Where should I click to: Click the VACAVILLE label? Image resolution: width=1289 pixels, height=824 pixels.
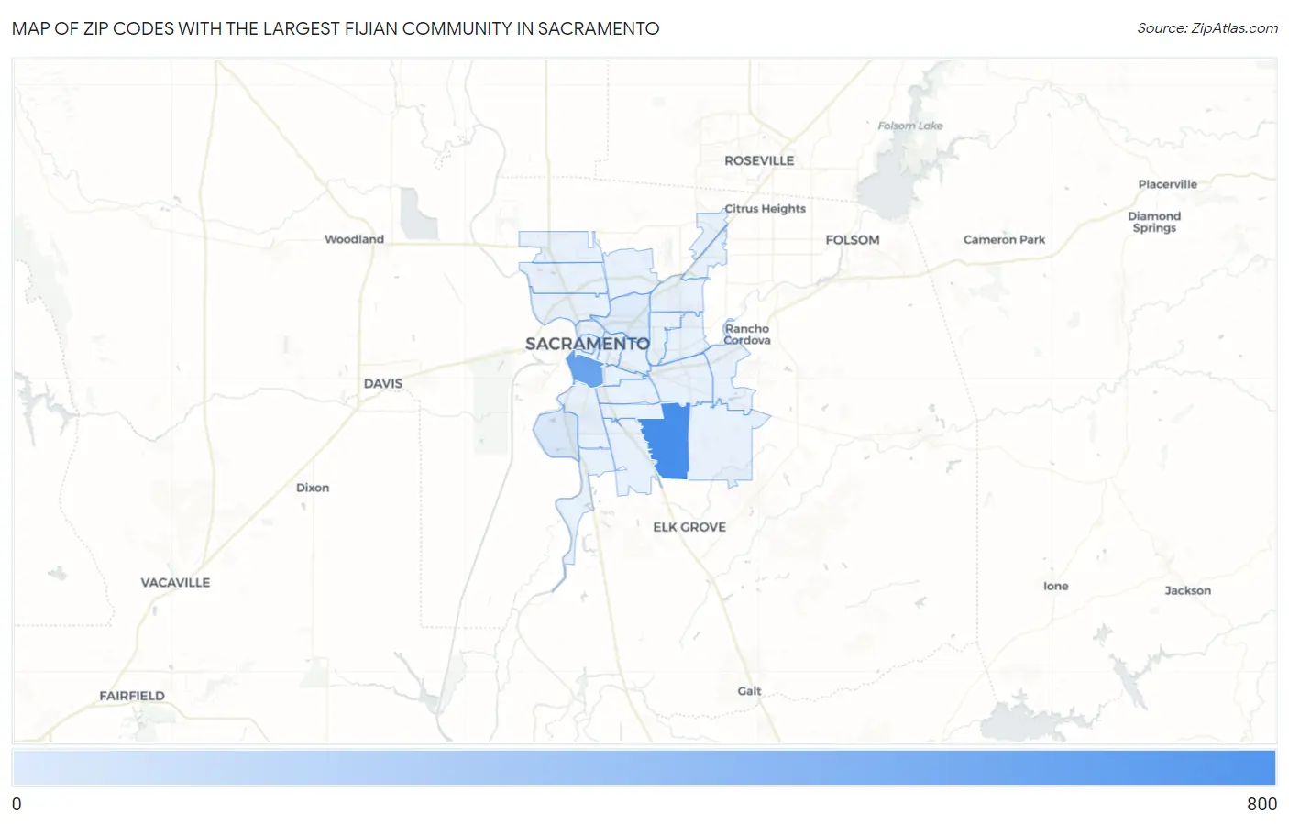click(175, 583)
